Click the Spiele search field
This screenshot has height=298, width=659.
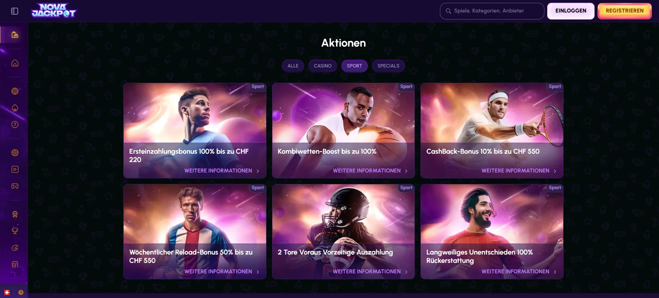[491, 11]
